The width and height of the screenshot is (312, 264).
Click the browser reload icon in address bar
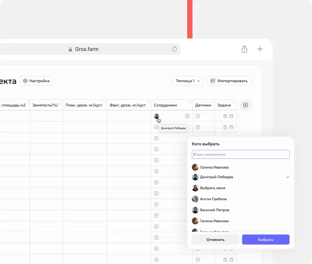point(175,49)
